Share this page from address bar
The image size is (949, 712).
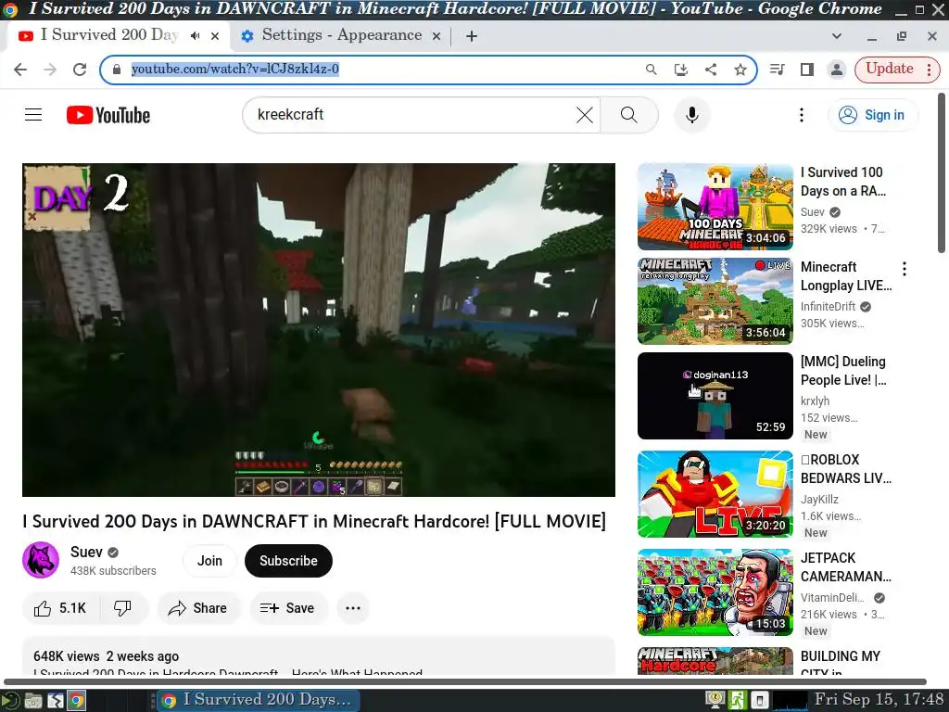tap(711, 69)
